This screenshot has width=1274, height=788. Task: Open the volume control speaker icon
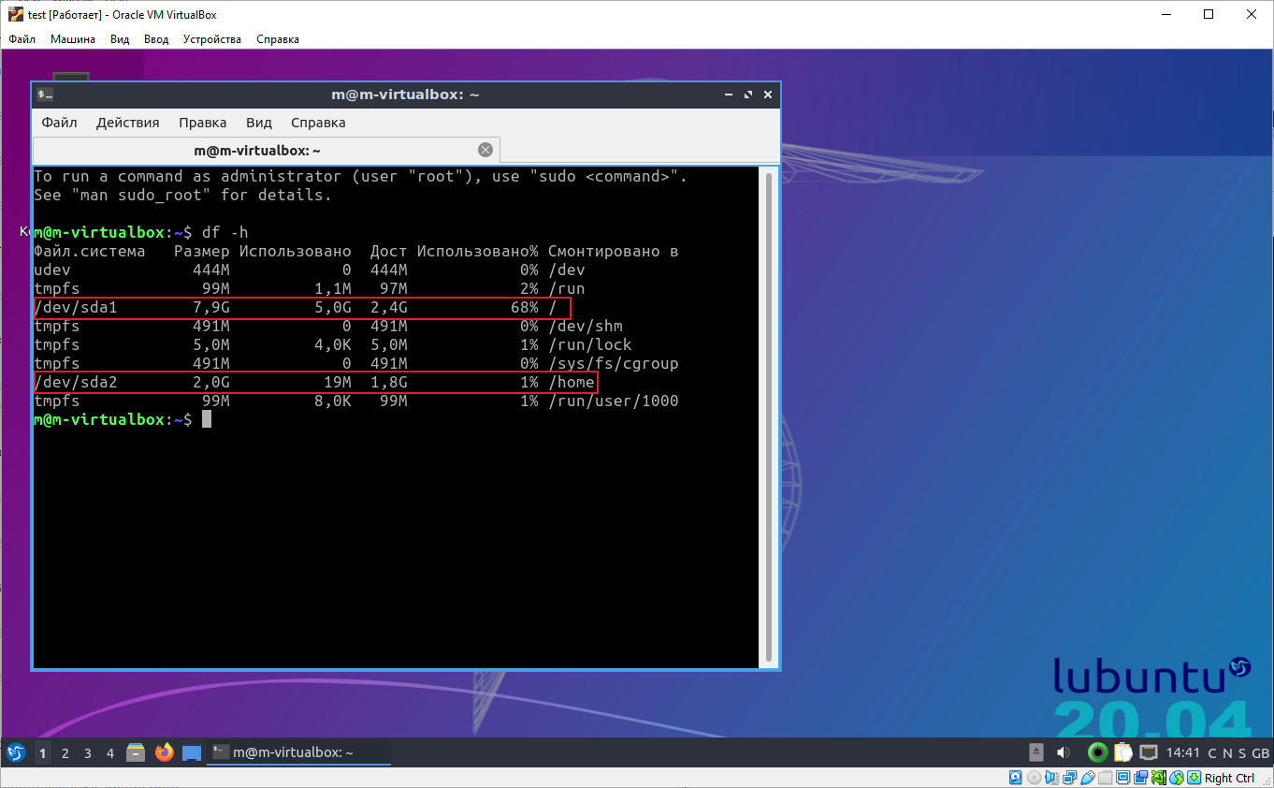pos(1064,752)
